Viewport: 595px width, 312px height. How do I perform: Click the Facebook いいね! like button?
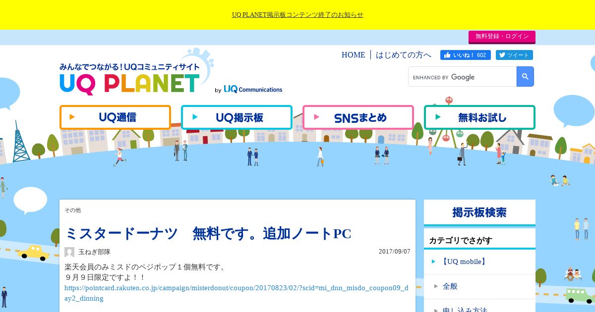tap(465, 55)
